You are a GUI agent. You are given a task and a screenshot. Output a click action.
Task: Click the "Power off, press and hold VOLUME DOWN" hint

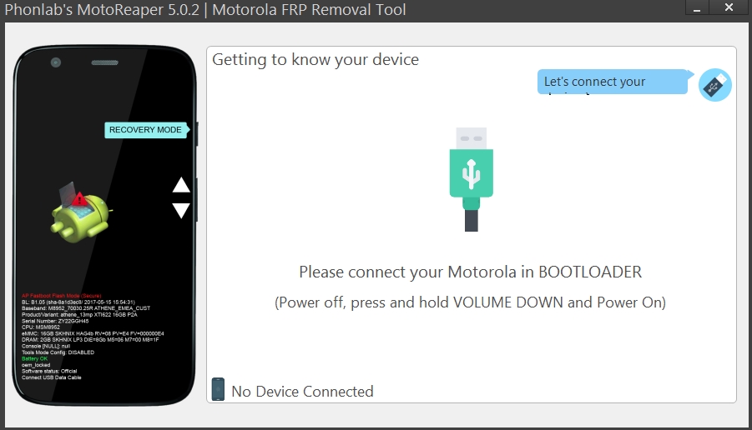click(x=470, y=302)
